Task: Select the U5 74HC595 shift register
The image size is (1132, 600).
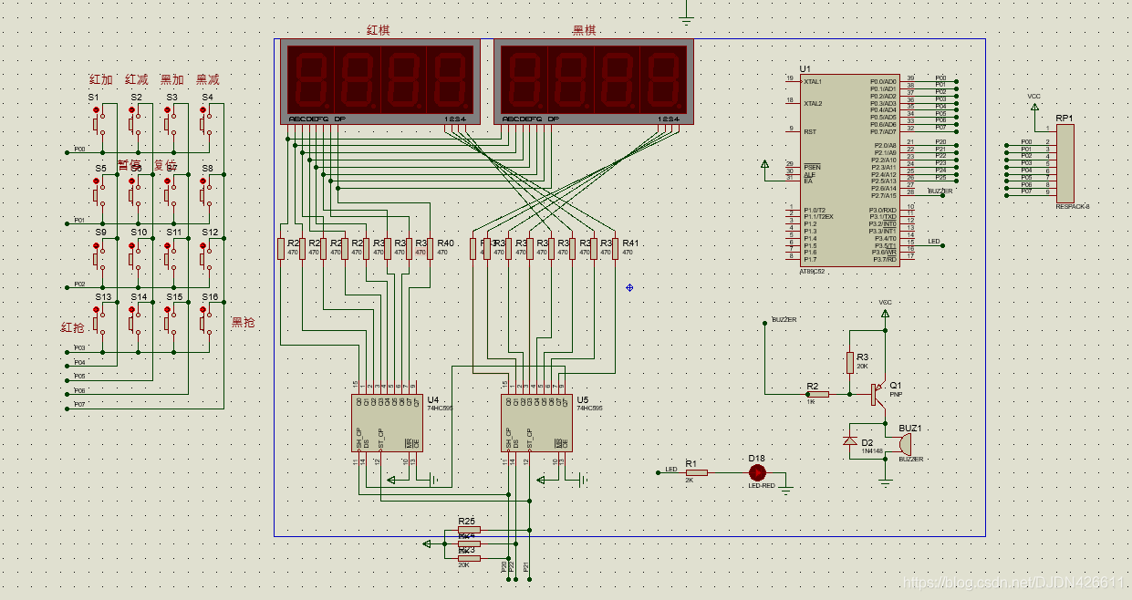Action: tap(536, 423)
